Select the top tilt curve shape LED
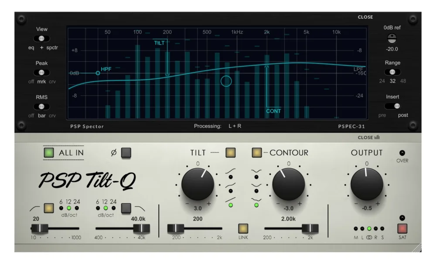 pos(231,177)
